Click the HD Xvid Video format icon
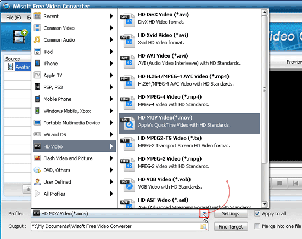This screenshot has height=239, width=302. pyautogui.click(x=127, y=41)
